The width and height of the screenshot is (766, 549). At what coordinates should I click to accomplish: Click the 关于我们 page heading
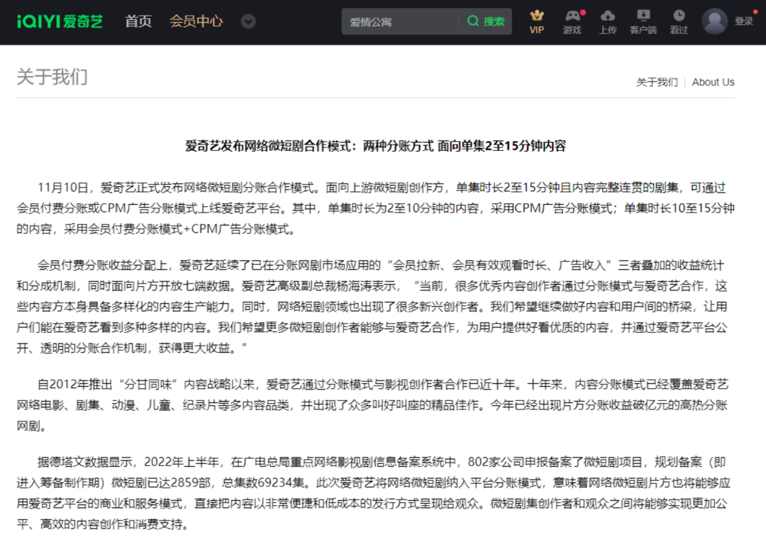pos(52,77)
